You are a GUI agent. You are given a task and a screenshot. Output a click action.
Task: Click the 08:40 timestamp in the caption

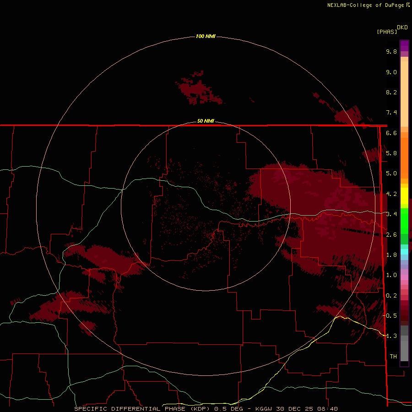[x=328, y=409]
